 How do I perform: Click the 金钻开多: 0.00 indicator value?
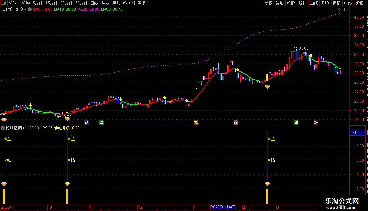67,128
